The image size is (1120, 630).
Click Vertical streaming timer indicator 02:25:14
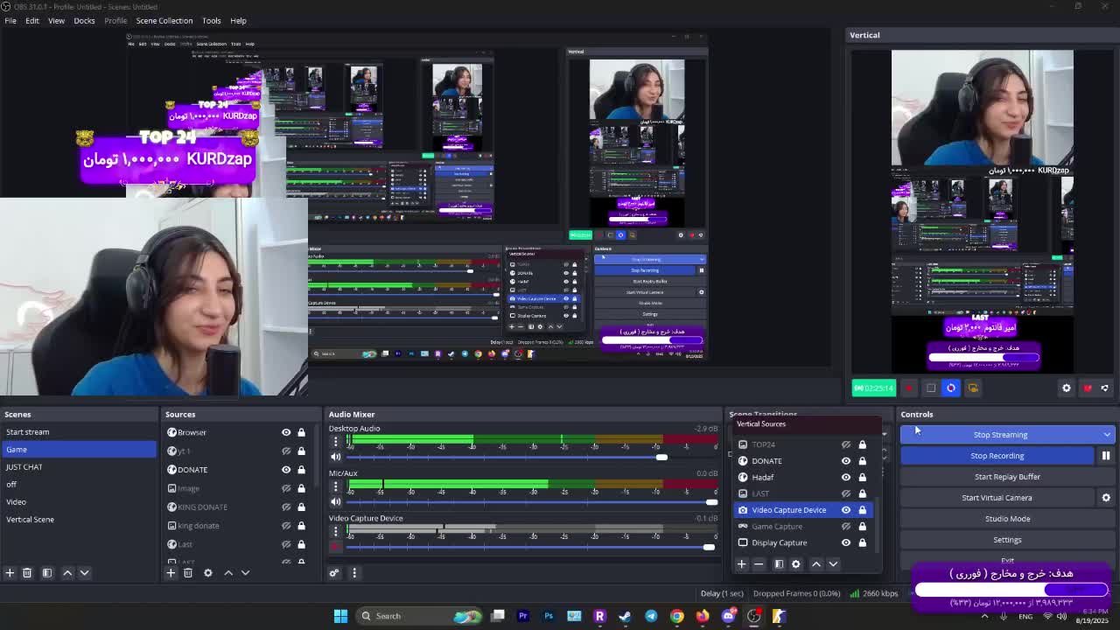(x=873, y=388)
